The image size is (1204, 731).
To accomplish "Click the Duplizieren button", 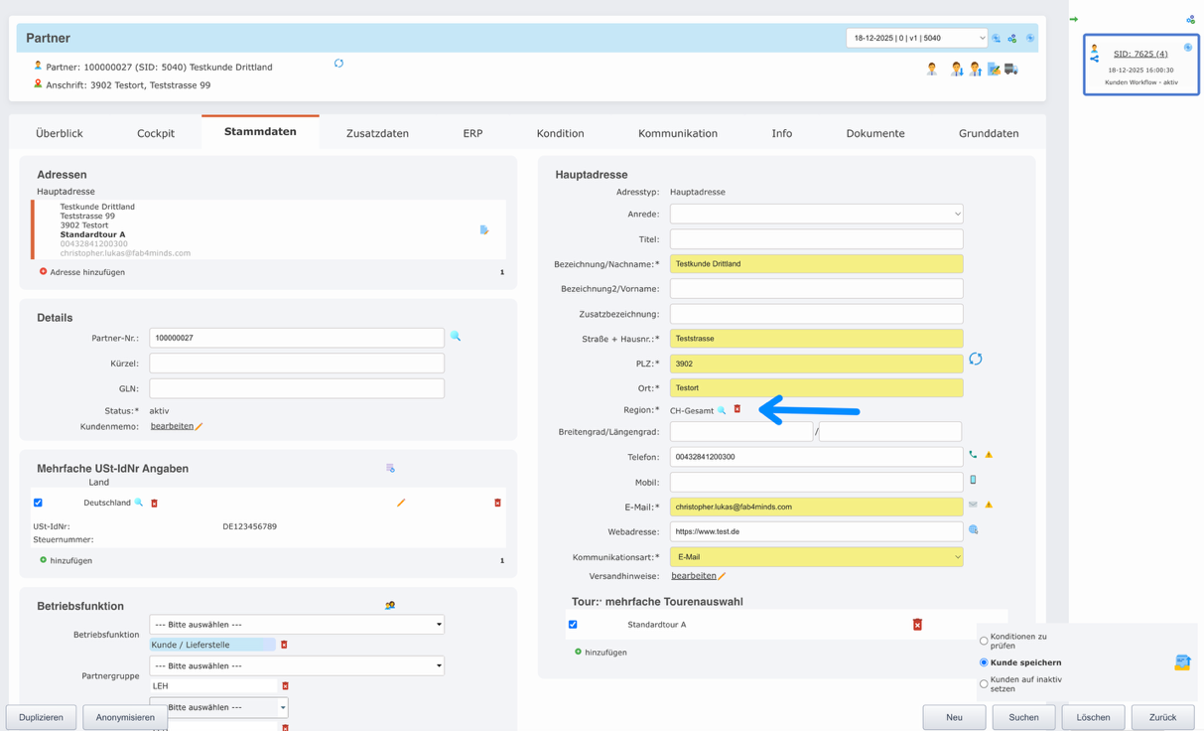I will (41, 717).
